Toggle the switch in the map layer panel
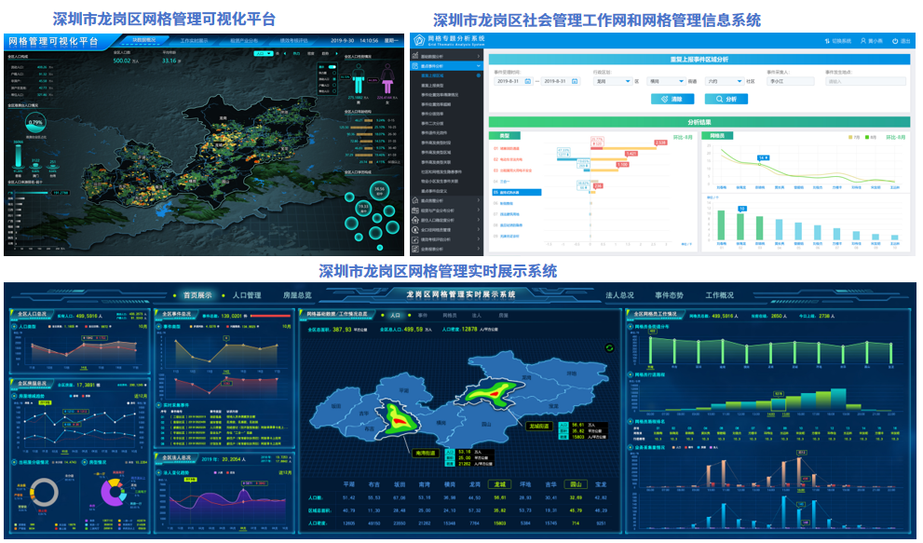 [333, 66]
